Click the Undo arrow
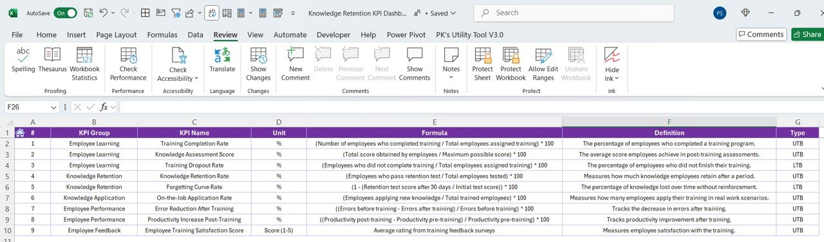This screenshot has width=824, height=242. 104,13
